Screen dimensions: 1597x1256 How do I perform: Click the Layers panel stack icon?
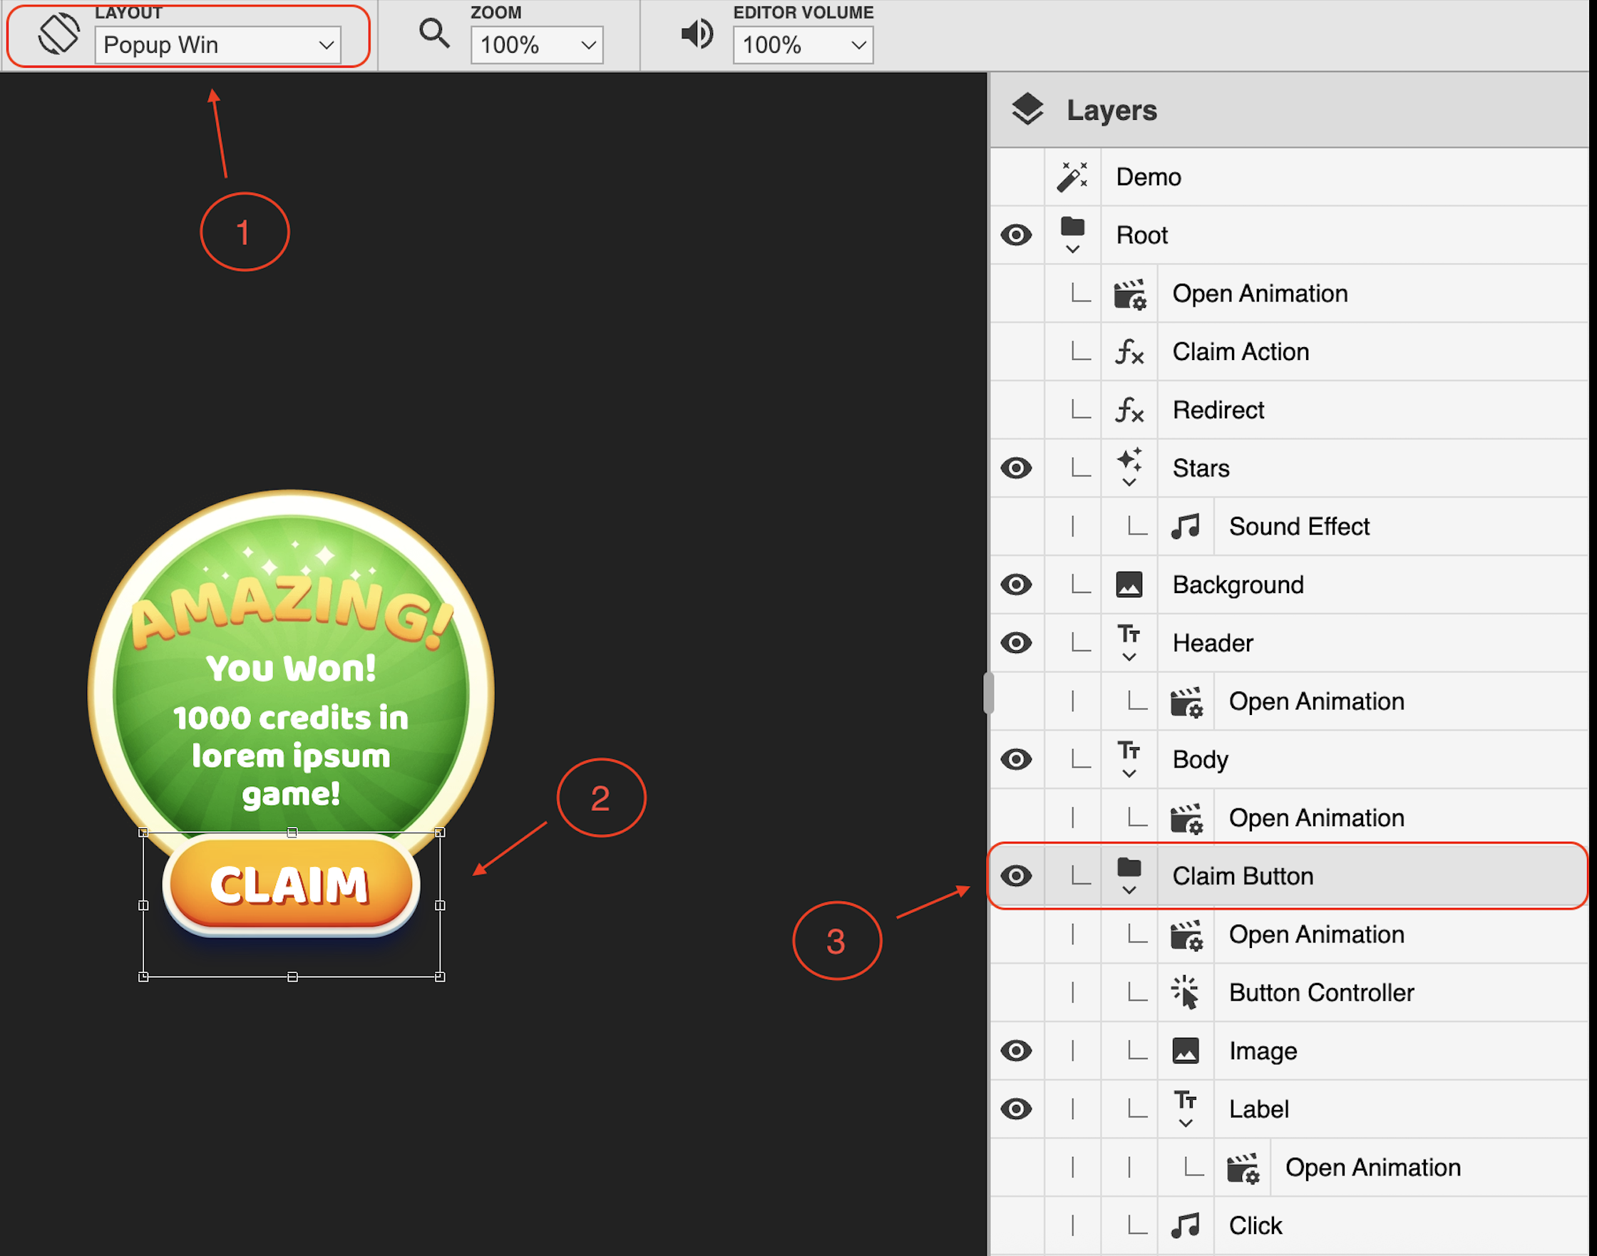[1027, 110]
